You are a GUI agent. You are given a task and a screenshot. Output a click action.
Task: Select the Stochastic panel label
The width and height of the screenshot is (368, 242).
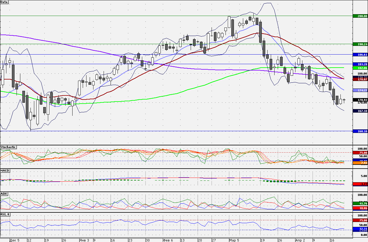click(x=8, y=147)
